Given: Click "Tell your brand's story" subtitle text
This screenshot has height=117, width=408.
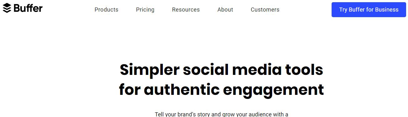Looking at the screenshot, I should (183, 114).
